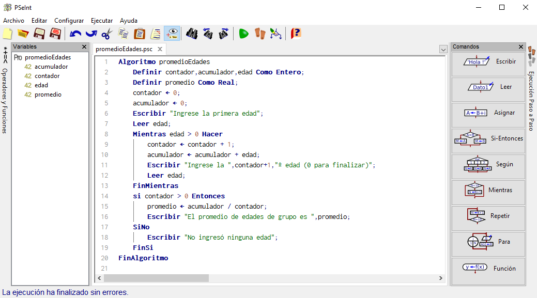
Task: Click the "No ingresó ninguna edad" string
Action: (x=229, y=238)
